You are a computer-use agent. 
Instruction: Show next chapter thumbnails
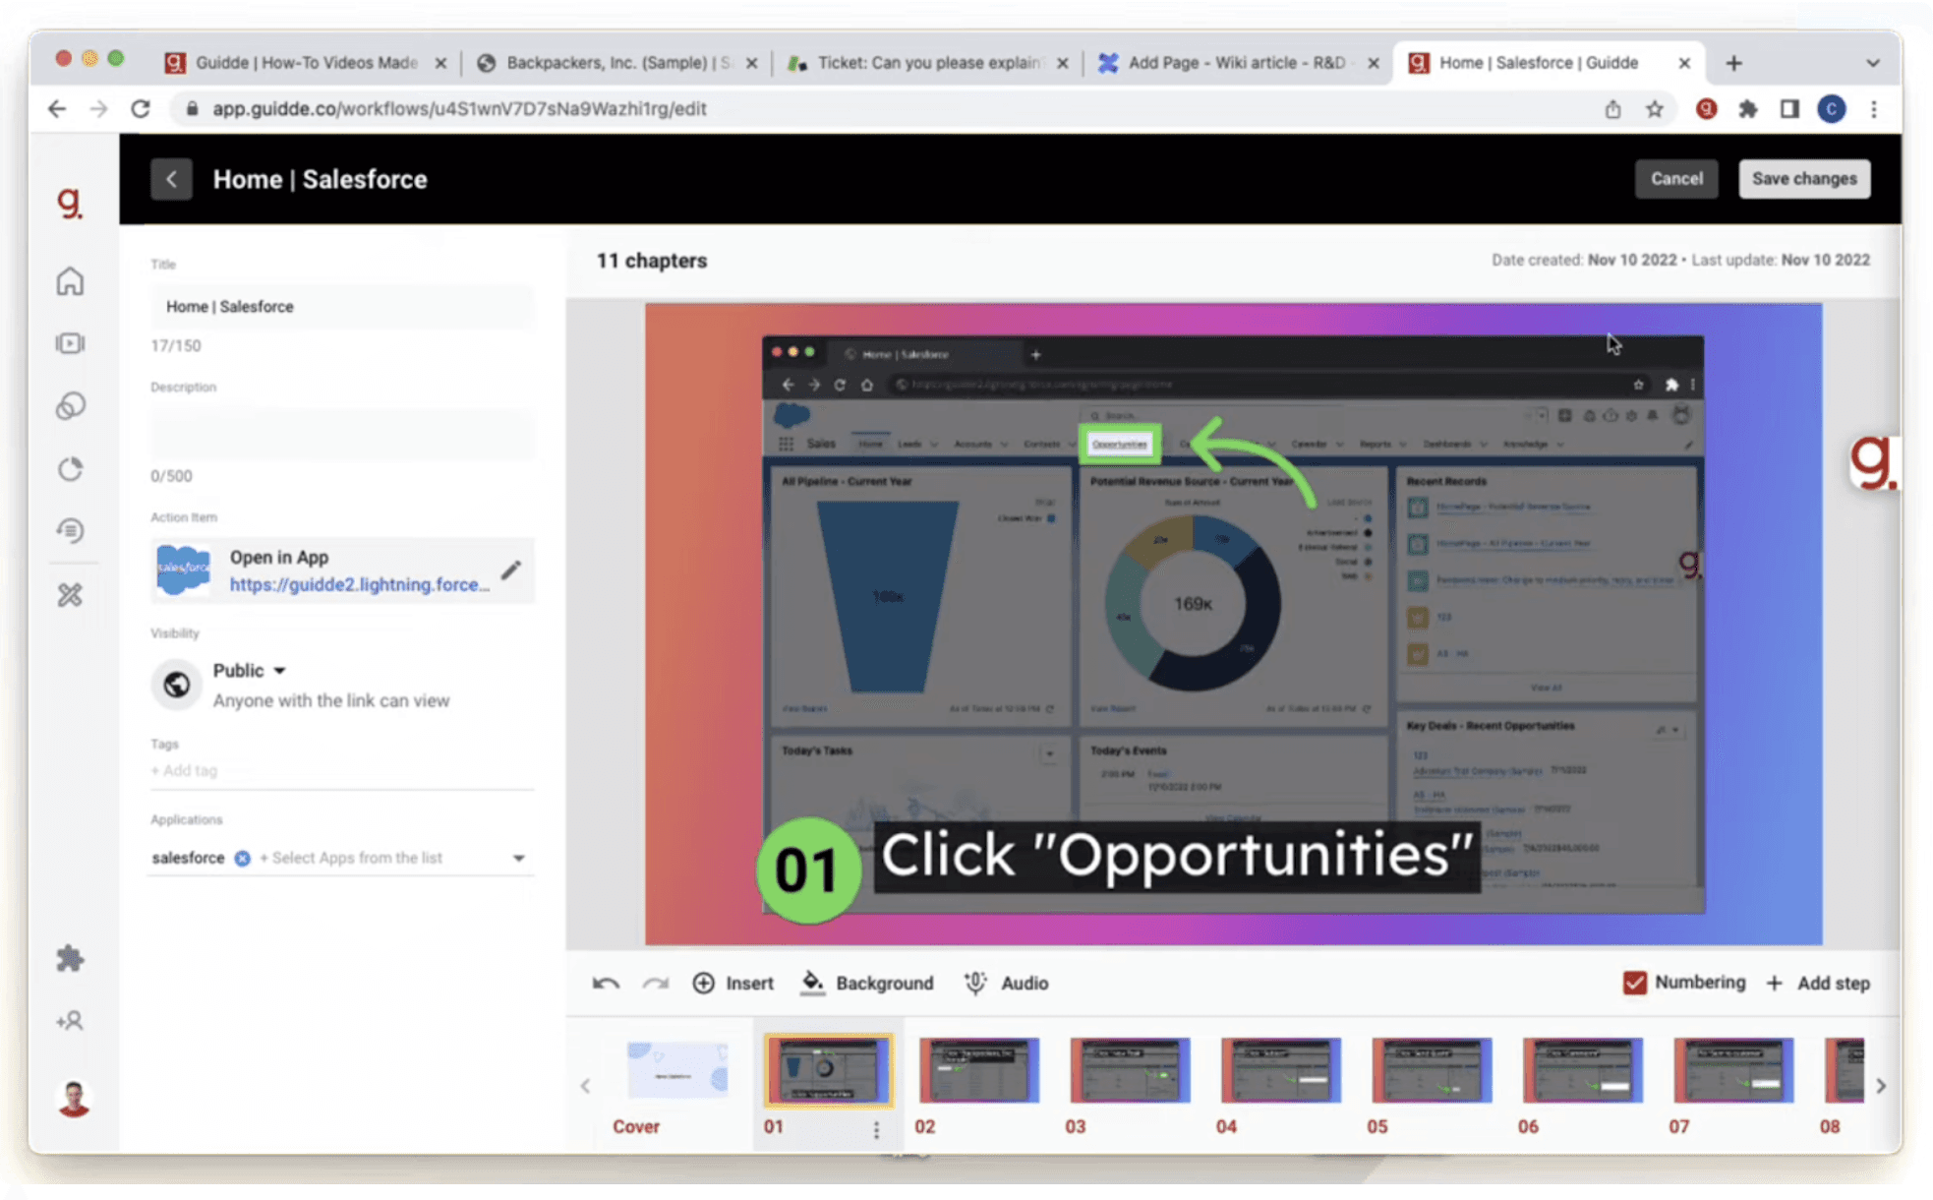(x=1881, y=1086)
